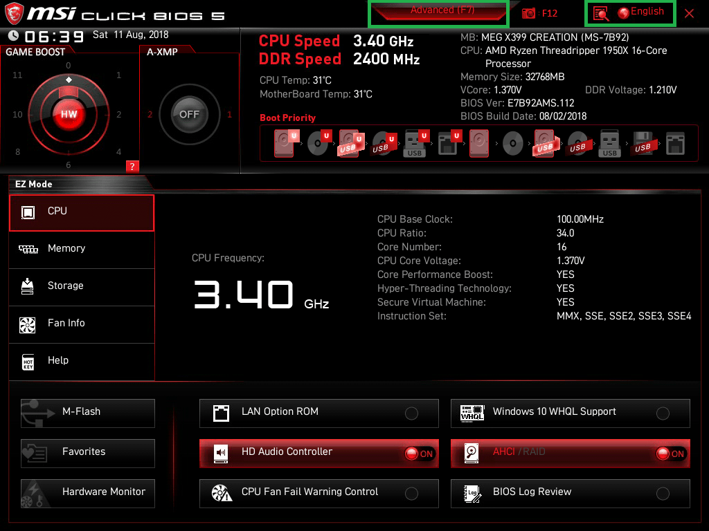Click the Boot Priority heading
Viewport: 709px width, 531px height.
(x=287, y=118)
